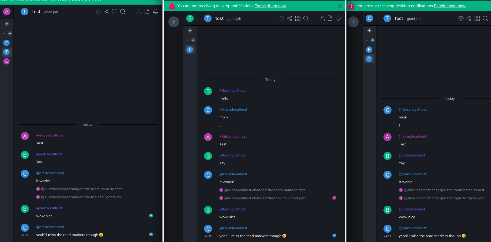Collapse the room list chevron in Bob's sidebar
The image size is (491, 242).
187,40
